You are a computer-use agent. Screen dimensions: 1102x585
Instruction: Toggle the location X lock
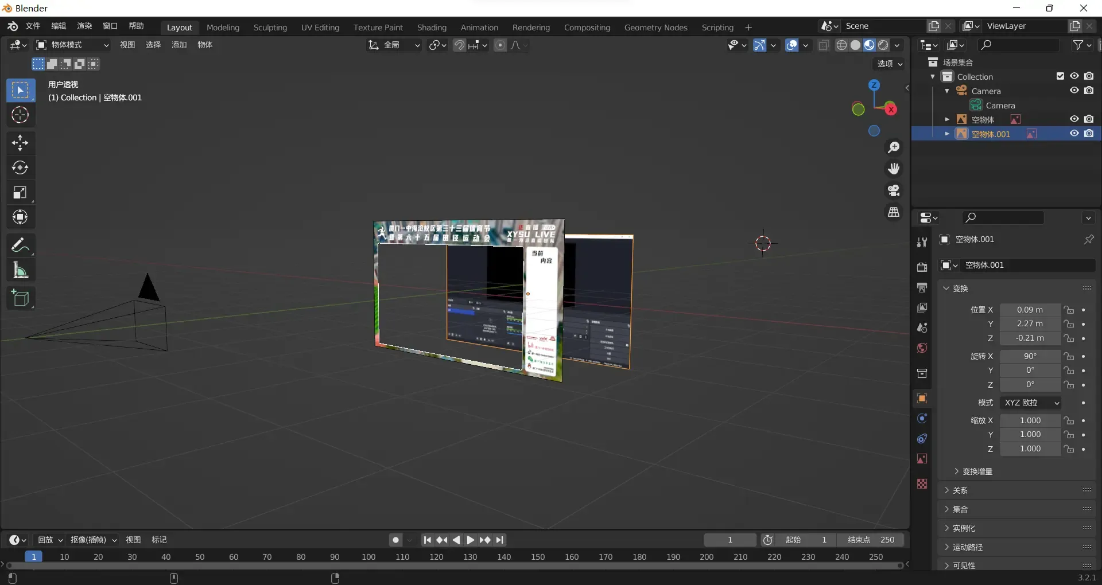pos(1069,310)
